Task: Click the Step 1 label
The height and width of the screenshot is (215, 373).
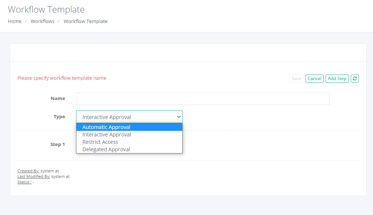Action: coord(58,144)
